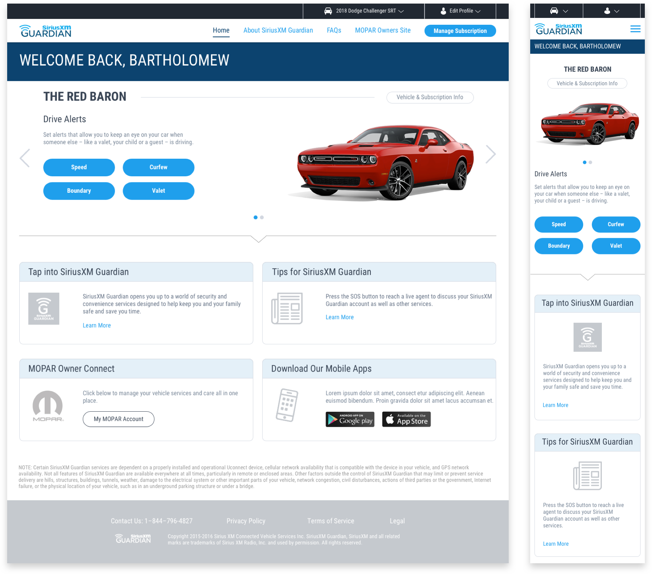Click mobile newspaper icon in Tips card

[588, 476]
